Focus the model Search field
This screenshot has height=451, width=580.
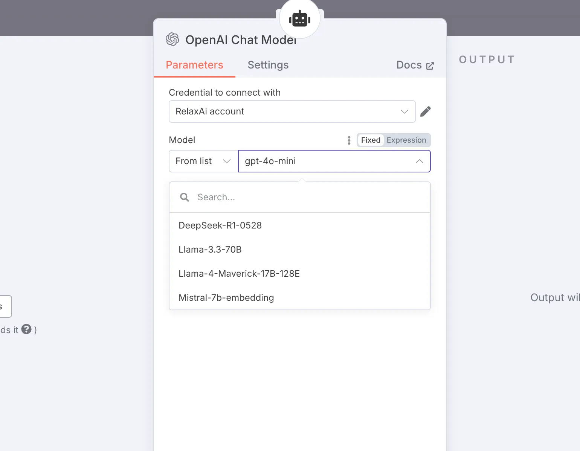(x=300, y=197)
